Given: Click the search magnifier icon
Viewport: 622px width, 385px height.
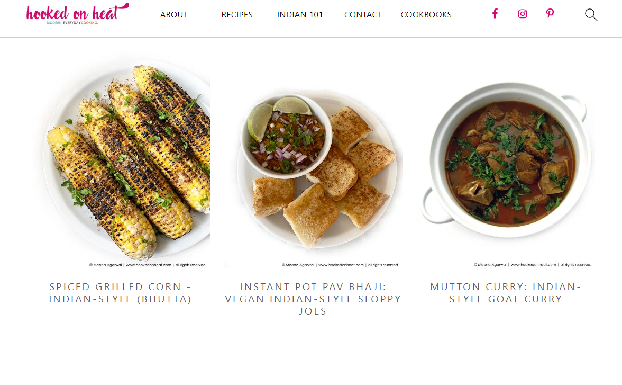Looking at the screenshot, I should [x=591, y=15].
